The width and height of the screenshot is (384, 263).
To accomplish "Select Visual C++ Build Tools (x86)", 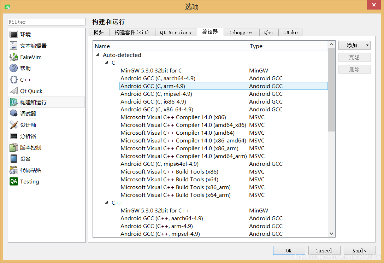I will tap(224, 171).
